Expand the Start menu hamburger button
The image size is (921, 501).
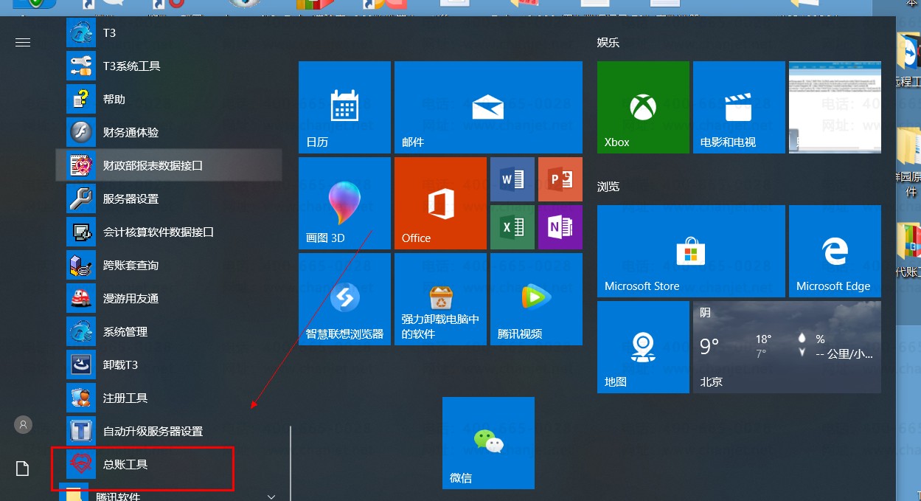click(23, 43)
